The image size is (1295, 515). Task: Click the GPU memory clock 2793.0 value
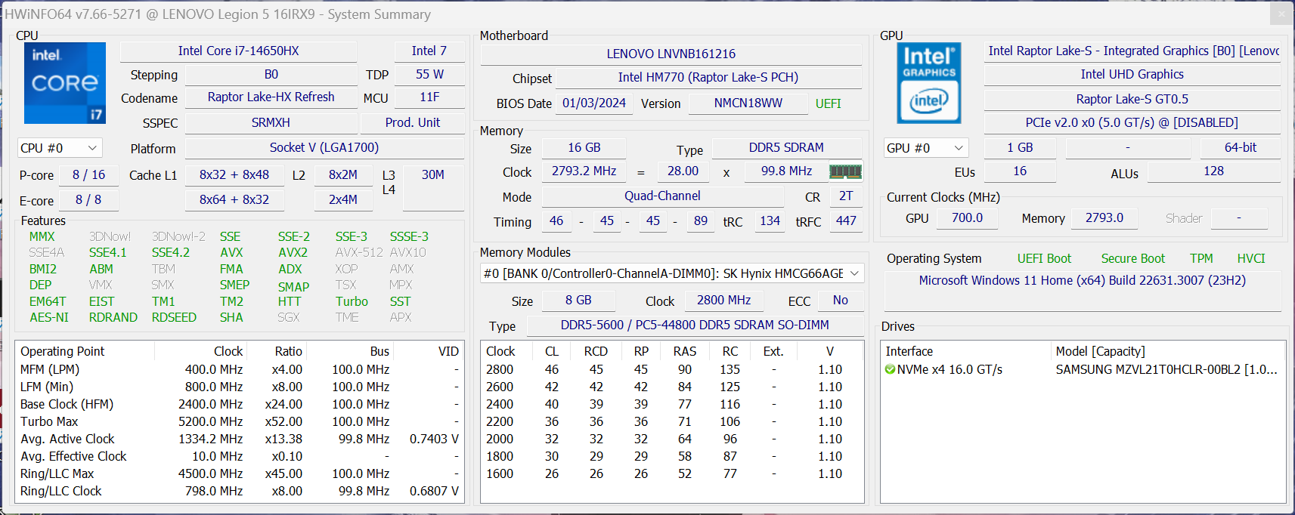tap(1104, 218)
